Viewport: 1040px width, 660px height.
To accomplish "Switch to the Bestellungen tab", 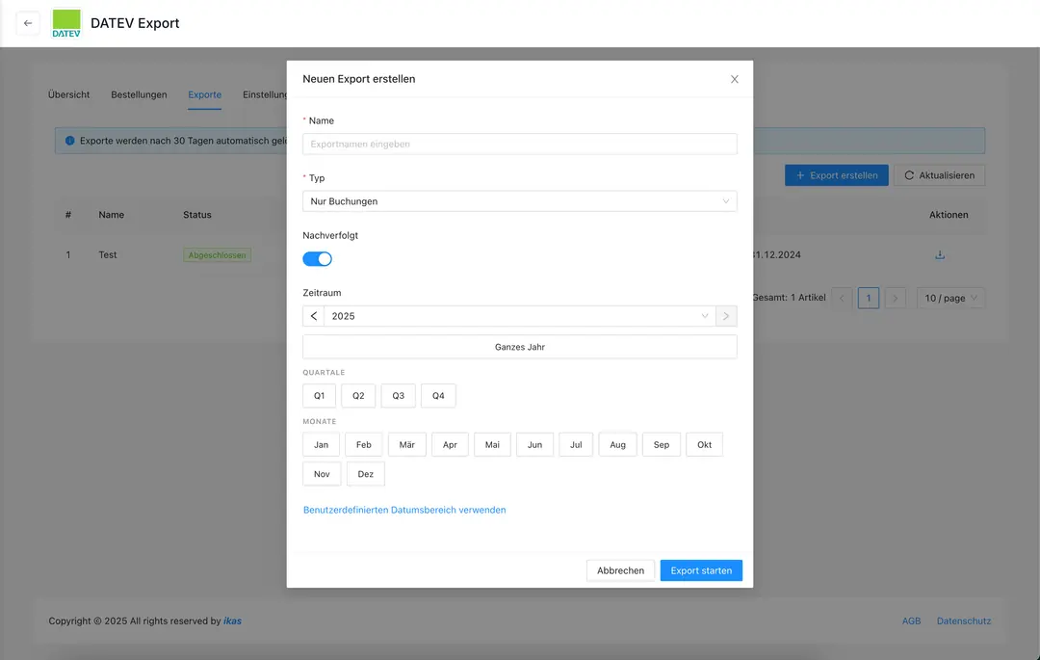I will [139, 94].
